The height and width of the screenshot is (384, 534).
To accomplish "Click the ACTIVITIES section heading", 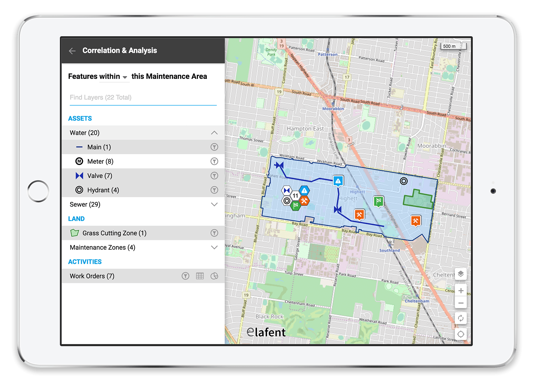I will pyautogui.click(x=85, y=262).
